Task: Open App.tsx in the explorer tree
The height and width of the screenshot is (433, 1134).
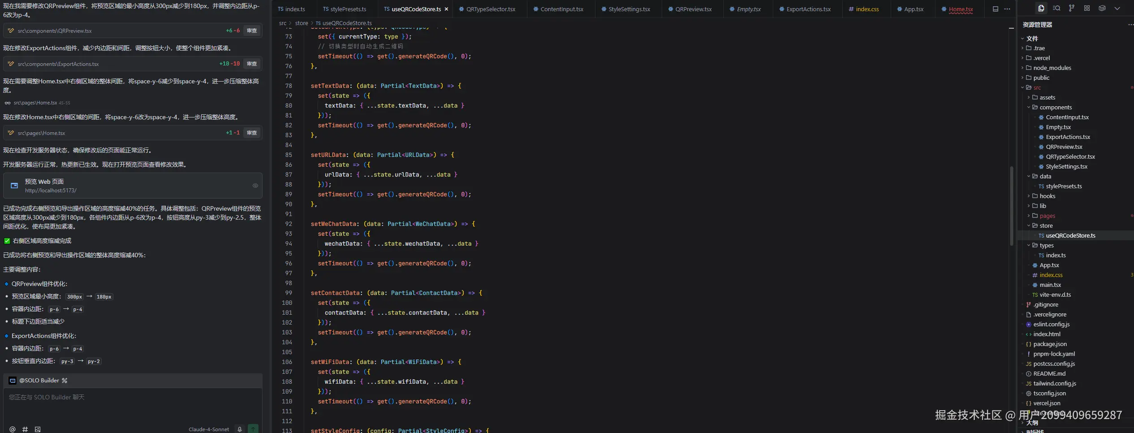Action: [1049, 265]
